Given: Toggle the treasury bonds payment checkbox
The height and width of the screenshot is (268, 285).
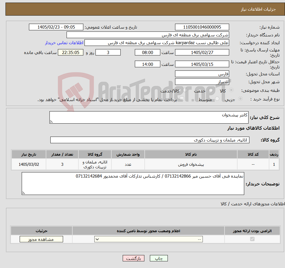Looking at the screenshot, I should [x=182, y=99].
